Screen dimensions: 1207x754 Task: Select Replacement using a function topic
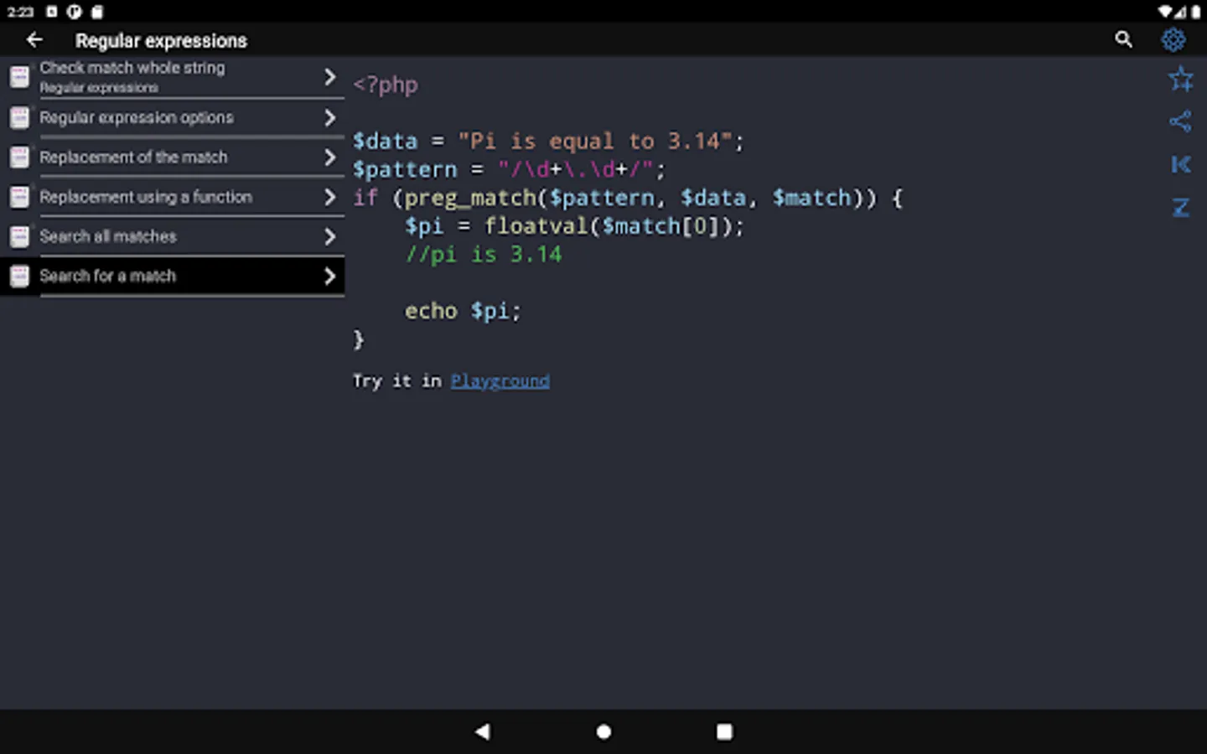point(173,197)
